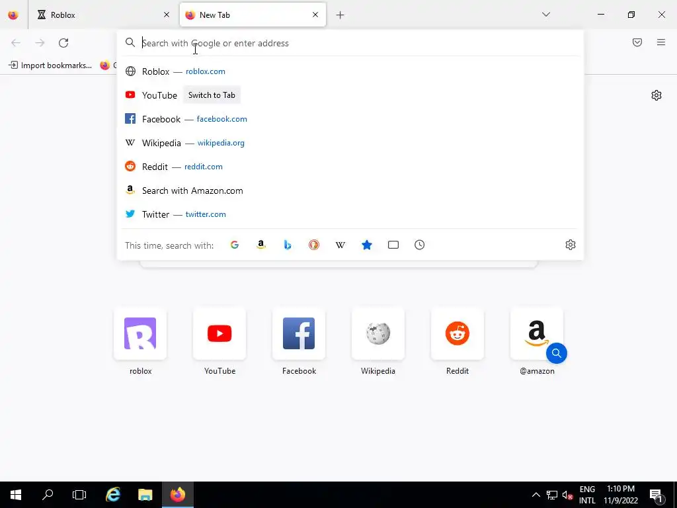Viewport: 677px width, 508px height.
Task: Search this time with DuckDuckGo icon
Action: pos(314,245)
